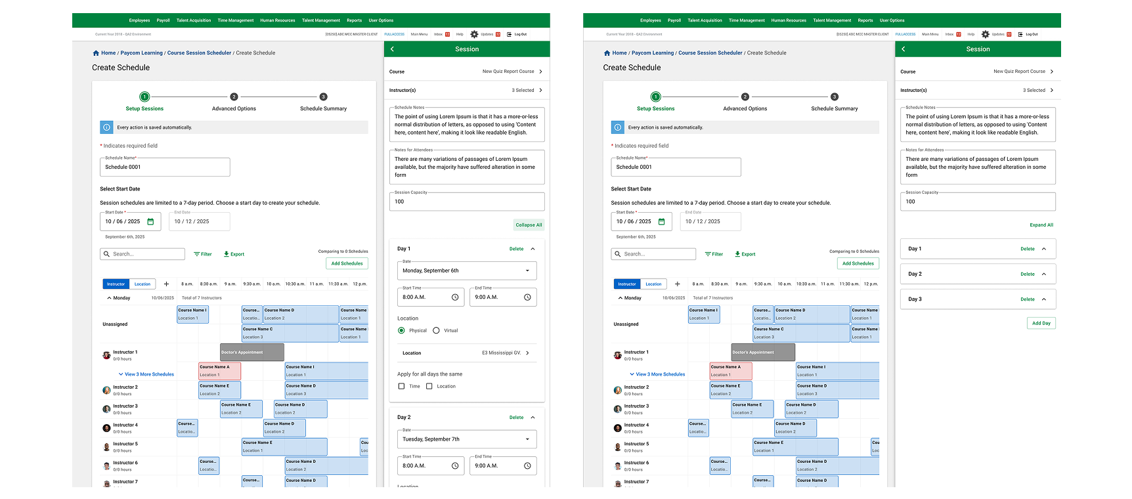Open Employees menu in left mockup

pos(139,20)
